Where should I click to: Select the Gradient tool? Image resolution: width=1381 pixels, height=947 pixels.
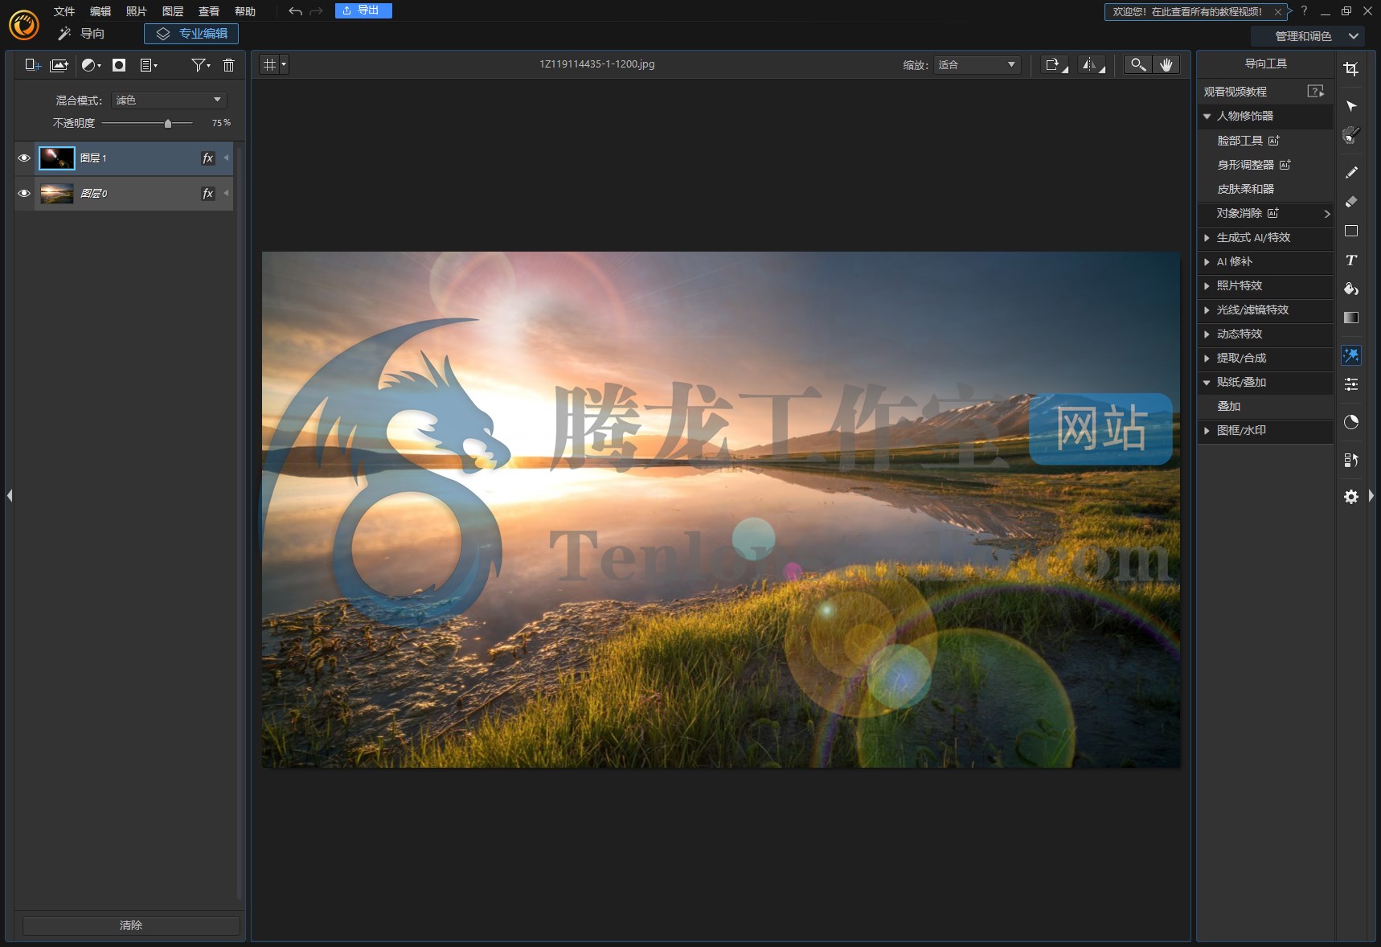point(1351,318)
